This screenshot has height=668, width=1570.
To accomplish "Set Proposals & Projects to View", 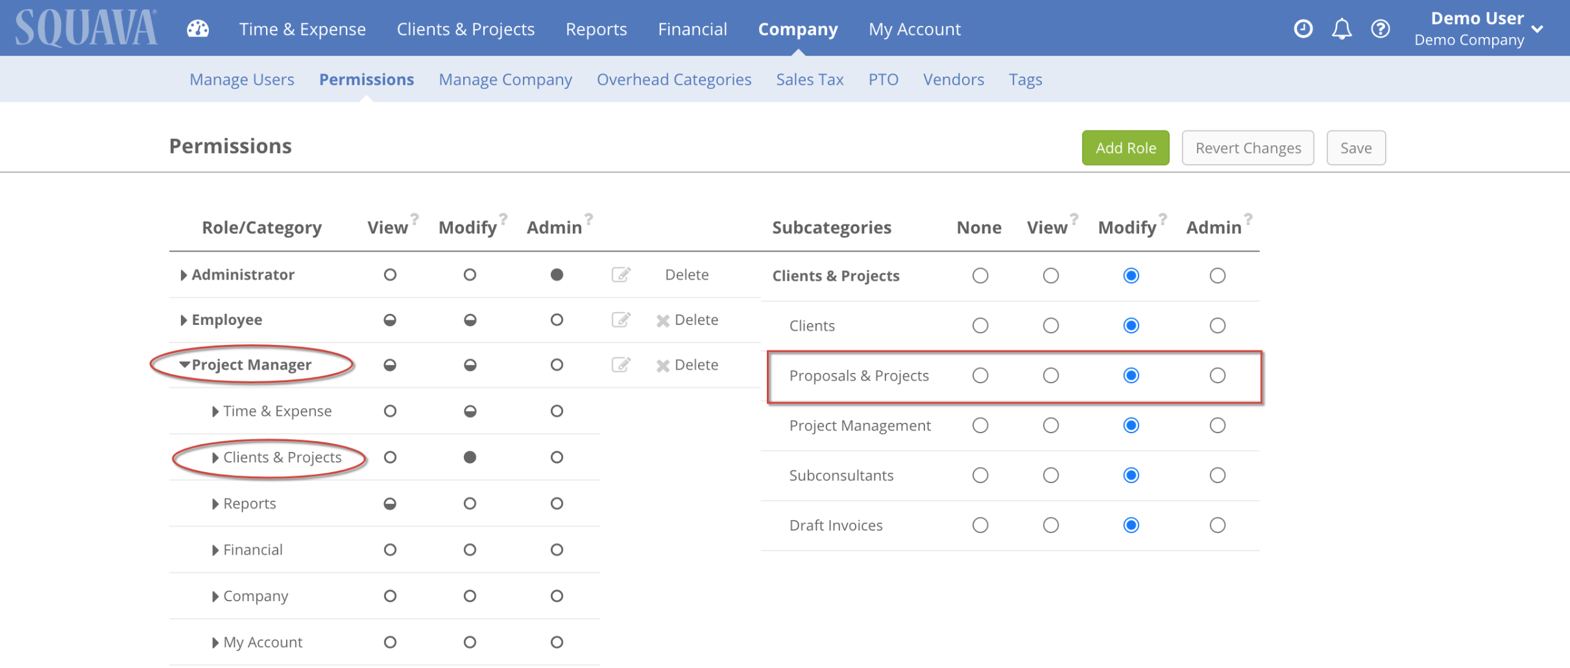I will (x=1051, y=376).
